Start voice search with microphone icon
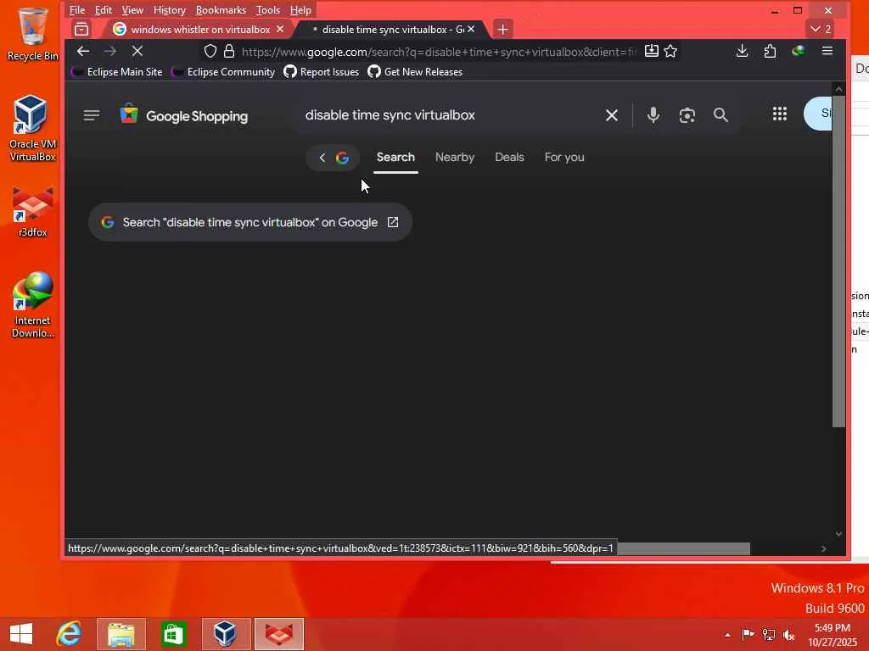The height and width of the screenshot is (651, 869). pyautogui.click(x=653, y=115)
